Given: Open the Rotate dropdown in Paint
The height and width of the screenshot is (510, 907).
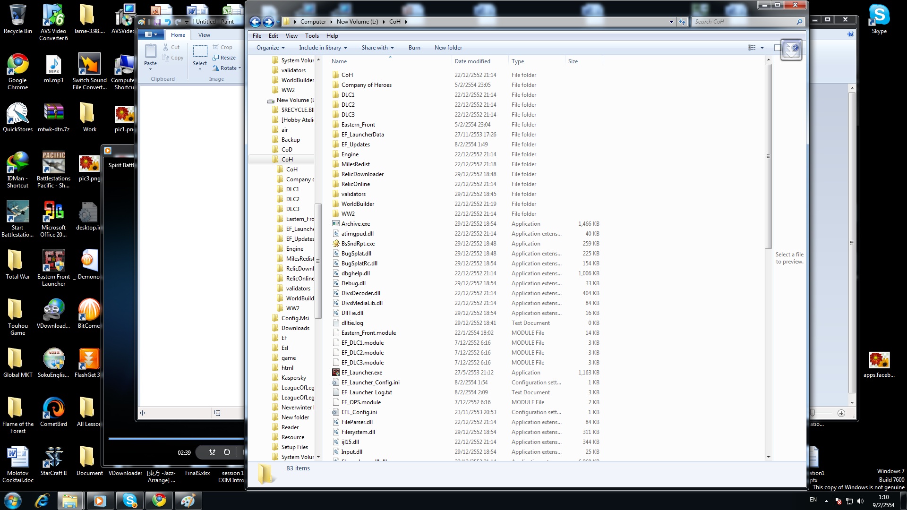Looking at the screenshot, I should [x=227, y=68].
